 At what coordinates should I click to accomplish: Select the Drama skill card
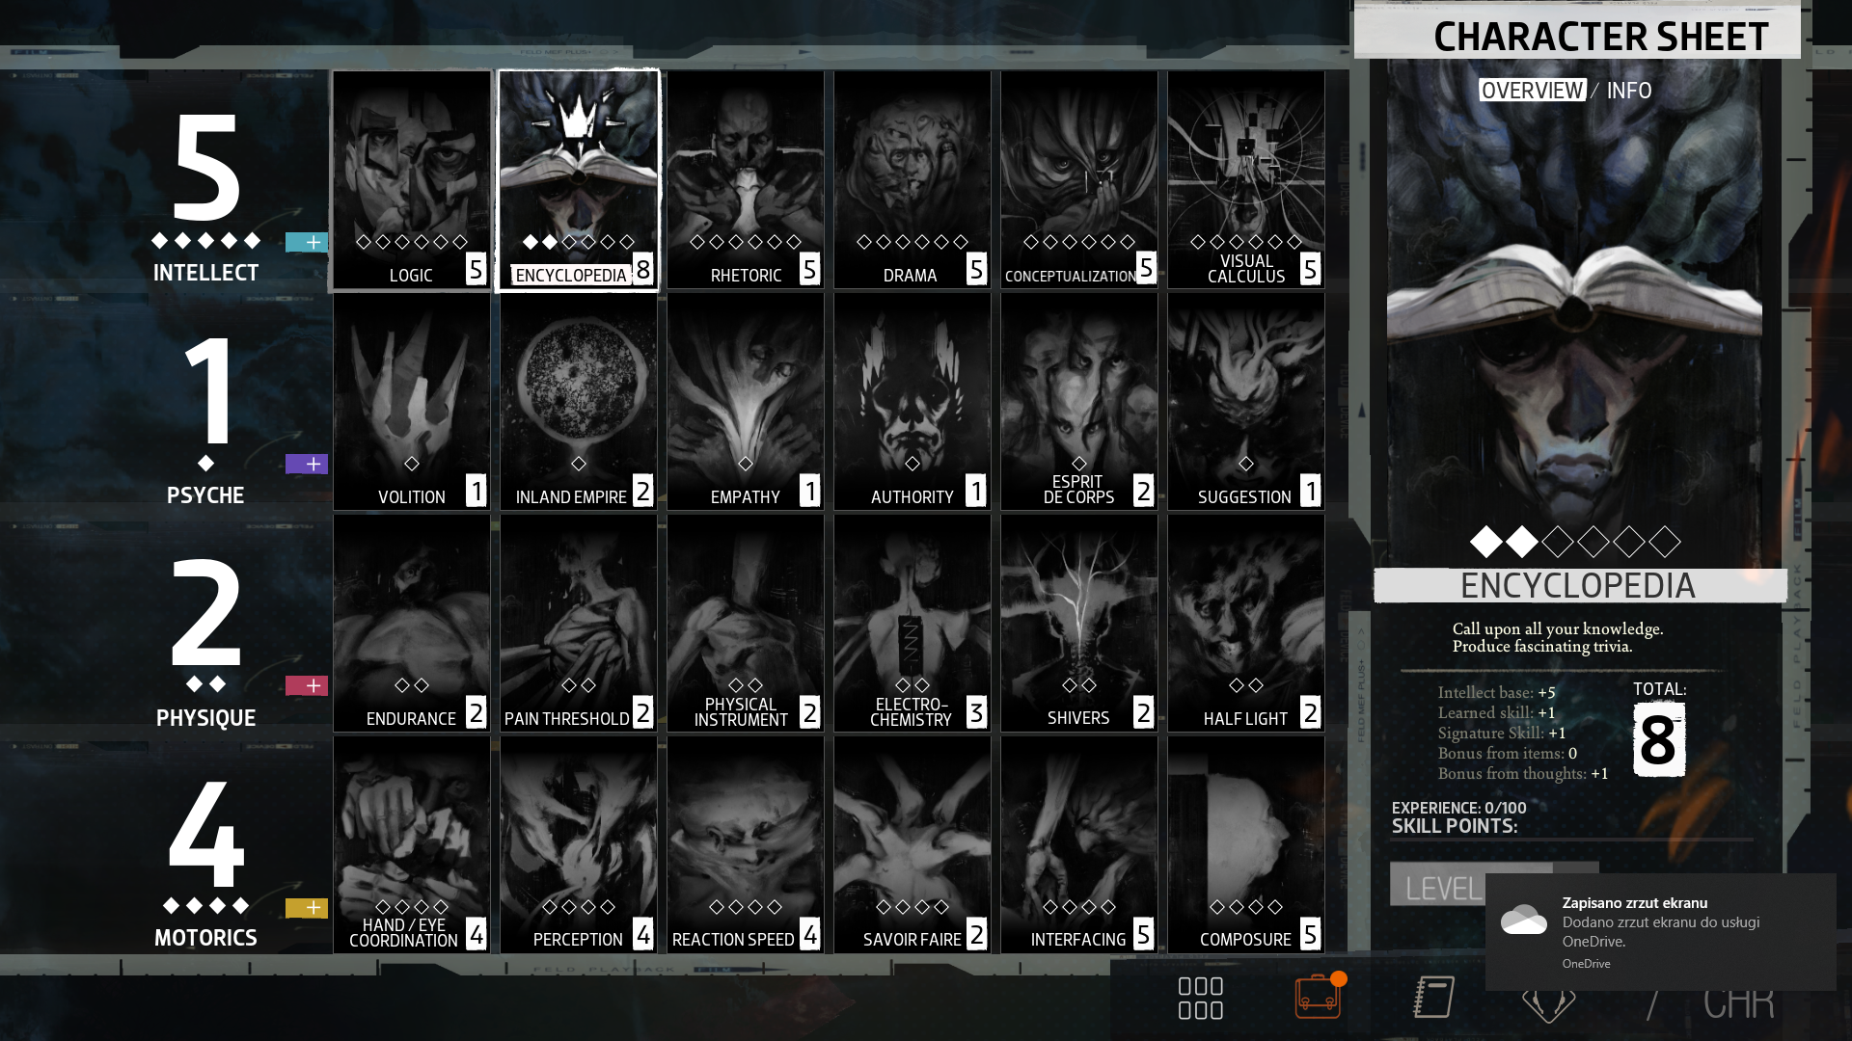point(912,179)
